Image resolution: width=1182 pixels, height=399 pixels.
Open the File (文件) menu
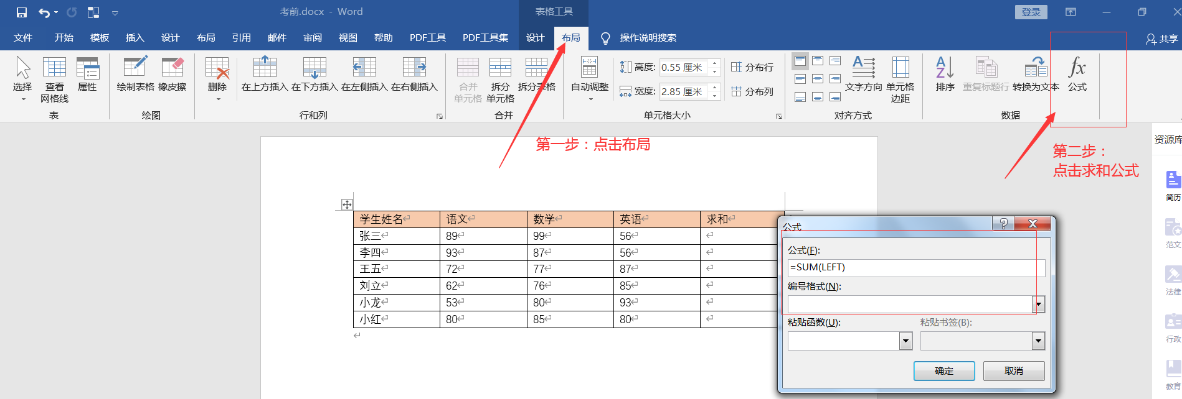coord(23,38)
